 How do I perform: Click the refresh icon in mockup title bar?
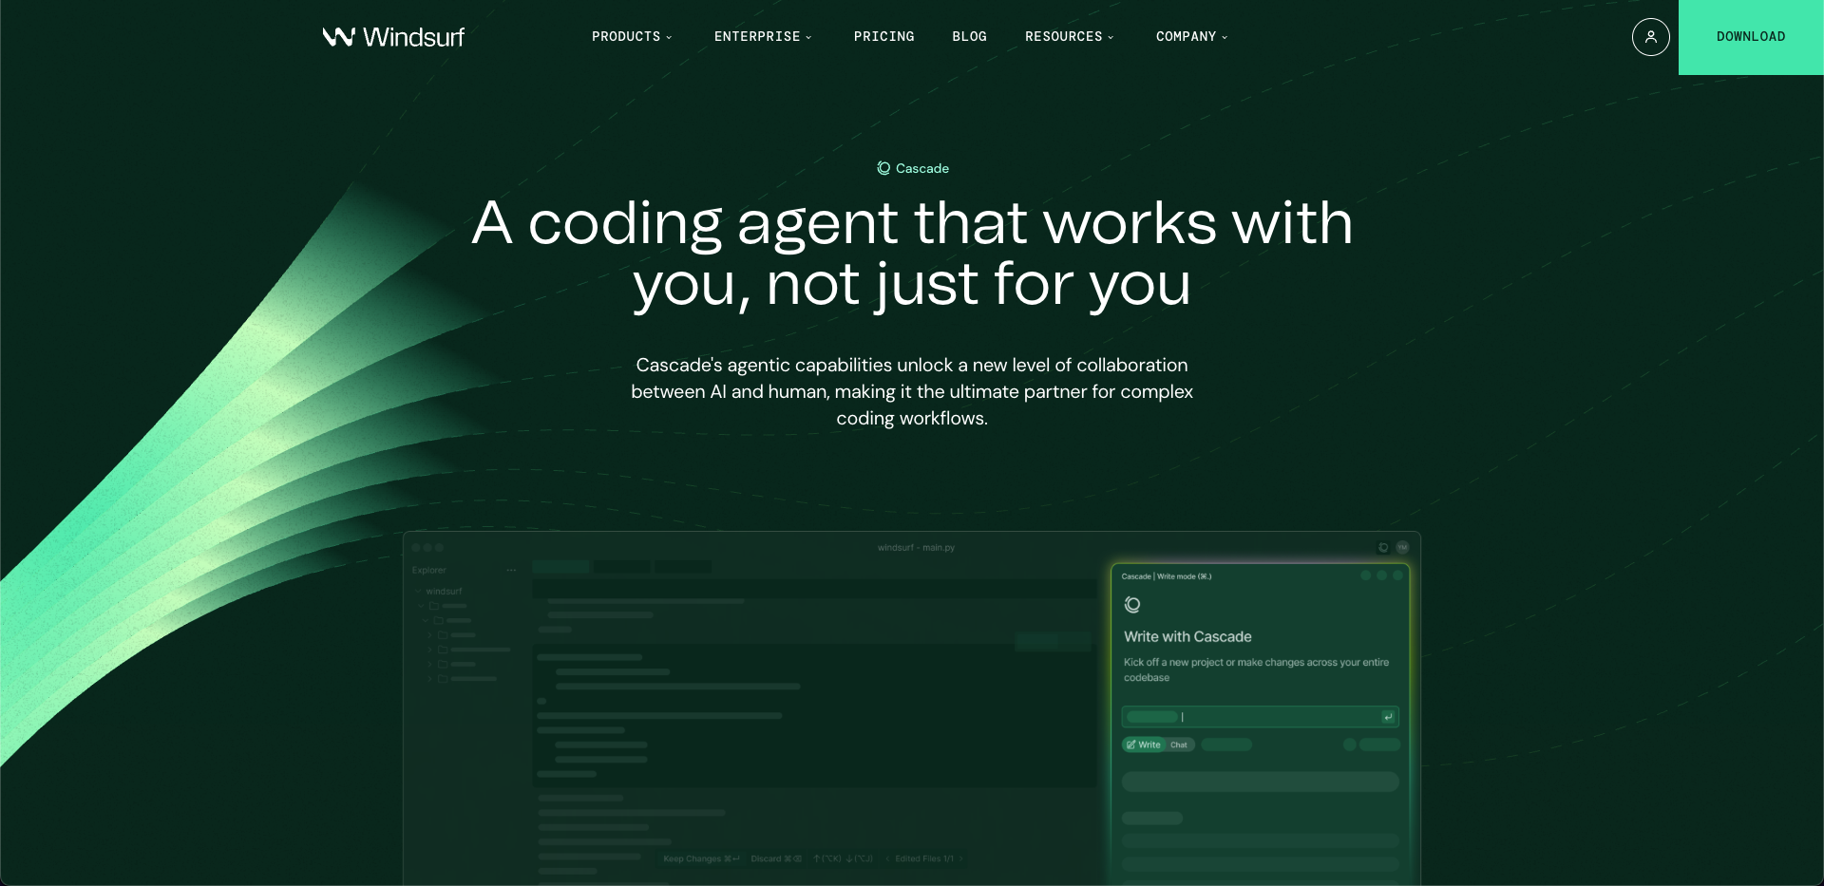pyautogui.click(x=1383, y=547)
